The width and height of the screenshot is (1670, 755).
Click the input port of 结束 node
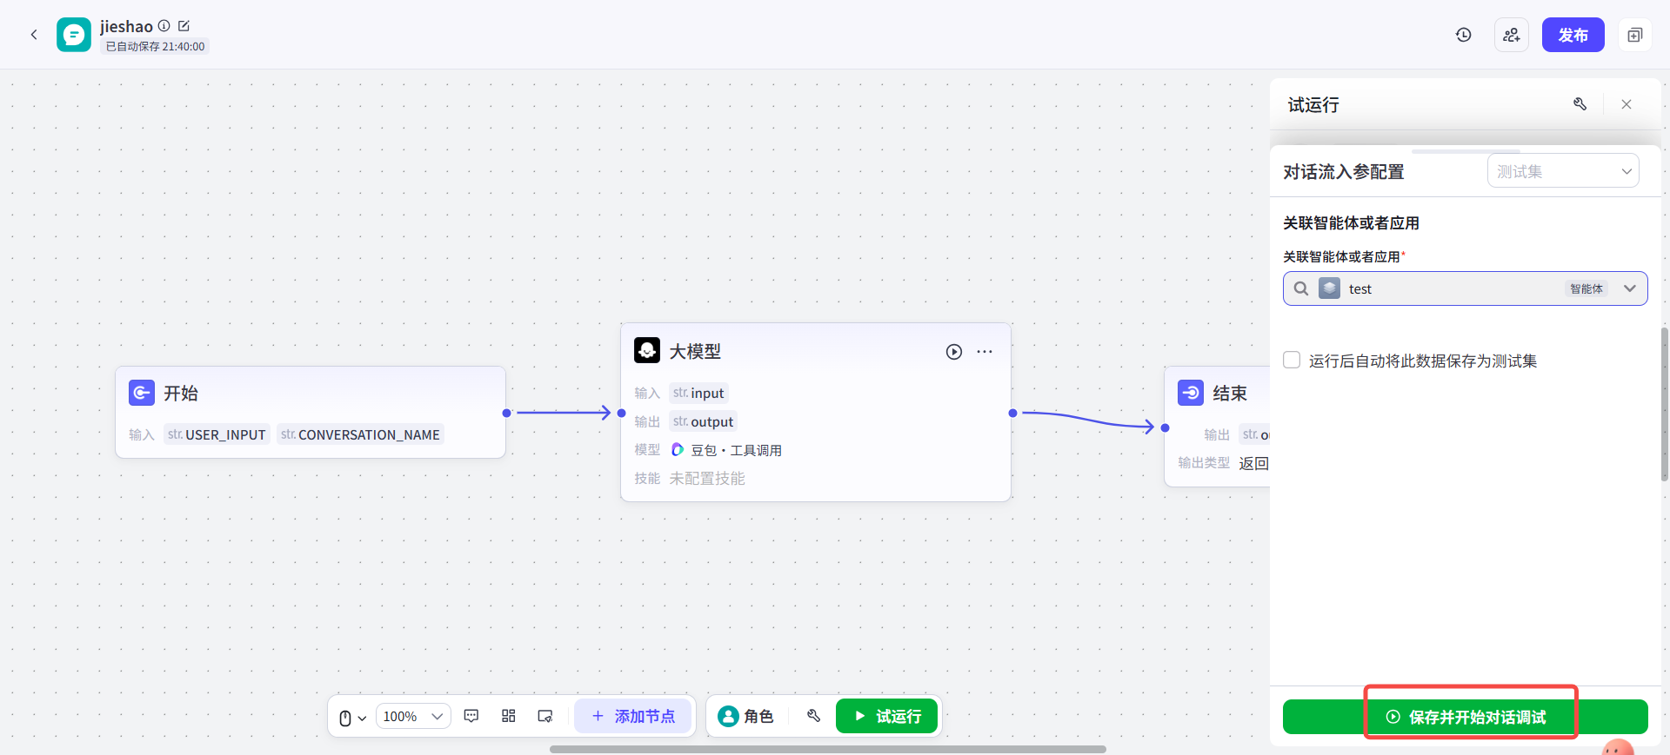(1165, 427)
